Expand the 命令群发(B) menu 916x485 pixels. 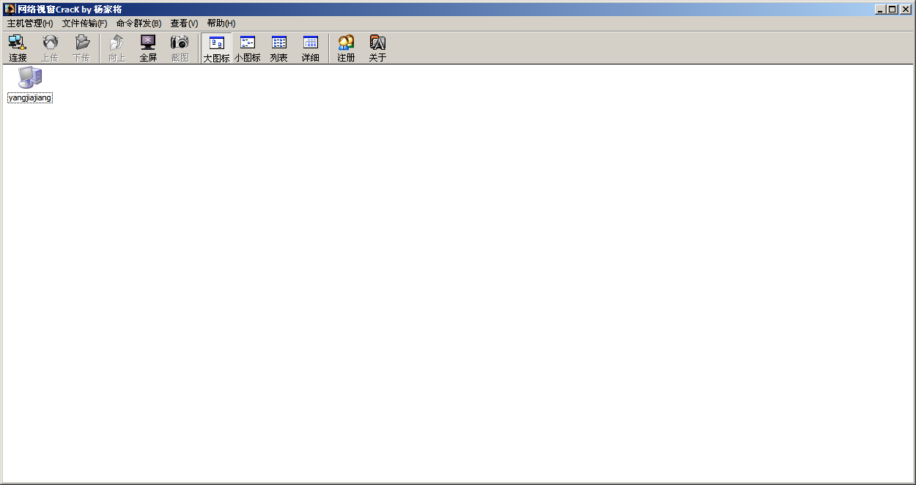(x=138, y=23)
